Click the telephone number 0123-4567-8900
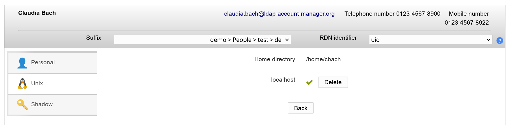This screenshot has height=130, width=513. (x=418, y=14)
